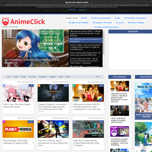Expand the GIAPPONE dropdown menu
The image size is (152, 152).
point(102,11)
